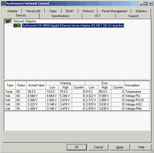Click the Apply button

click(x=120, y=147)
